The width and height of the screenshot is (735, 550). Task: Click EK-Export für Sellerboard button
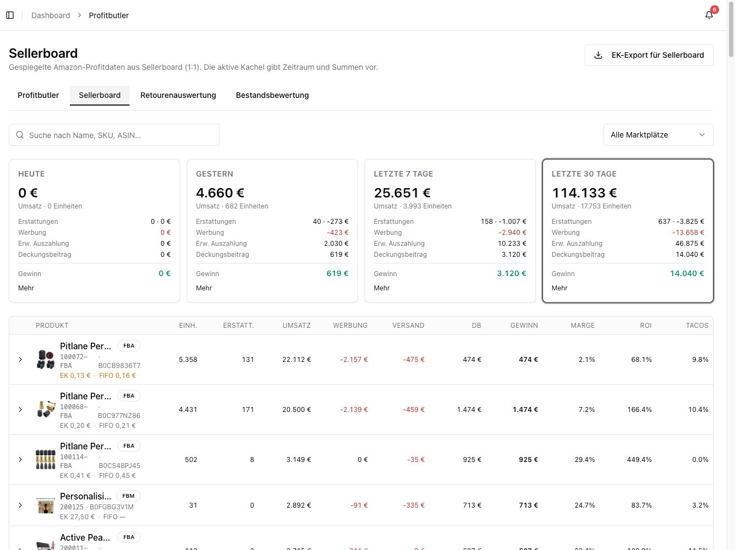coord(649,55)
